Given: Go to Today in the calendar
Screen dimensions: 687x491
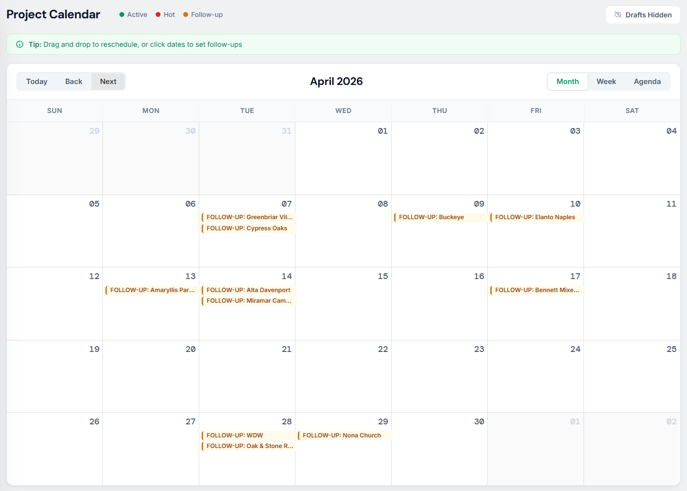Looking at the screenshot, I should [37, 82].
